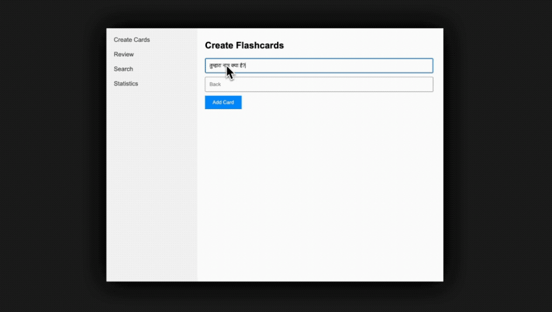This screenshot has width=552, height=312.
Task: Place cursor at right end of front field
Action: click(x=425, y=66)
